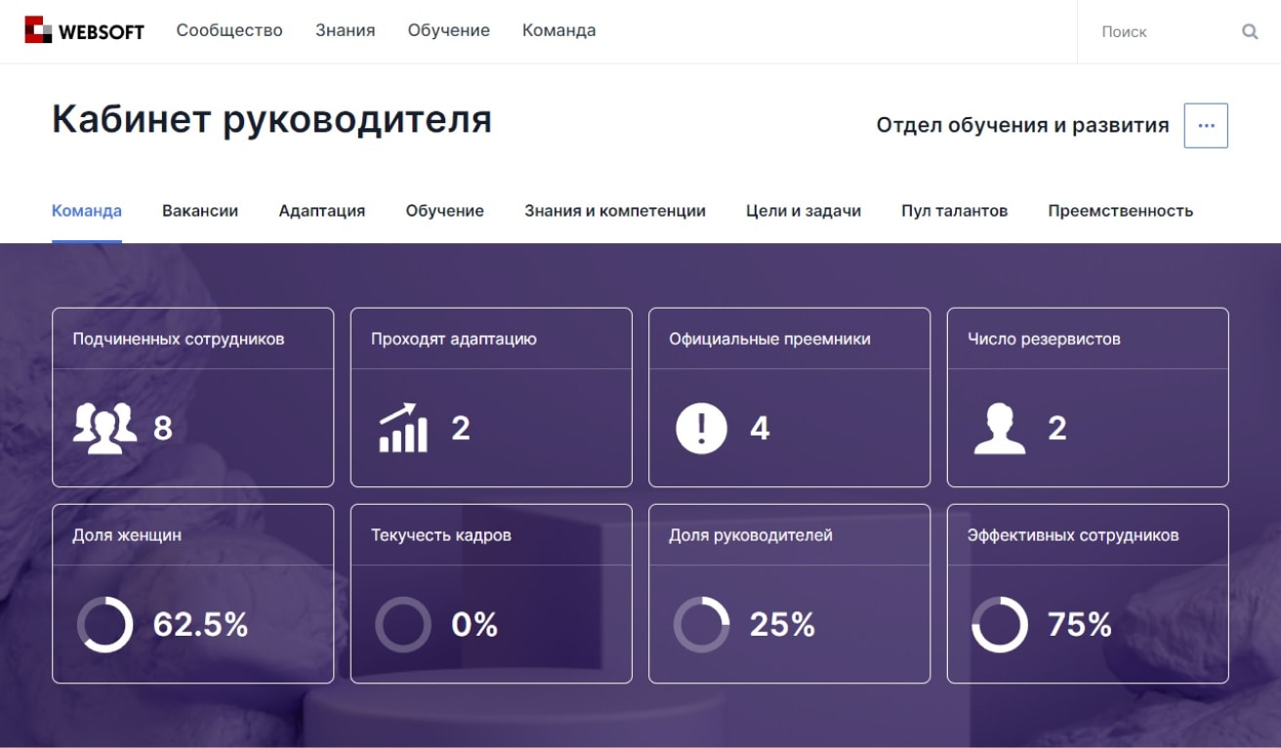Viewport: 1281px width, 748px height.
Task: Click the Кабинет руководителя heading
Action: (x=271, y=119)
